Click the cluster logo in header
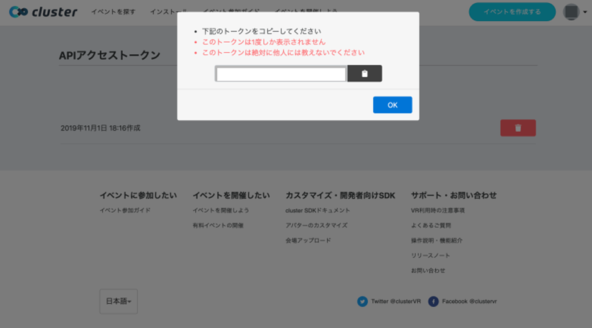This screenshot has width=592, height=328. click(x=43, y=12)
